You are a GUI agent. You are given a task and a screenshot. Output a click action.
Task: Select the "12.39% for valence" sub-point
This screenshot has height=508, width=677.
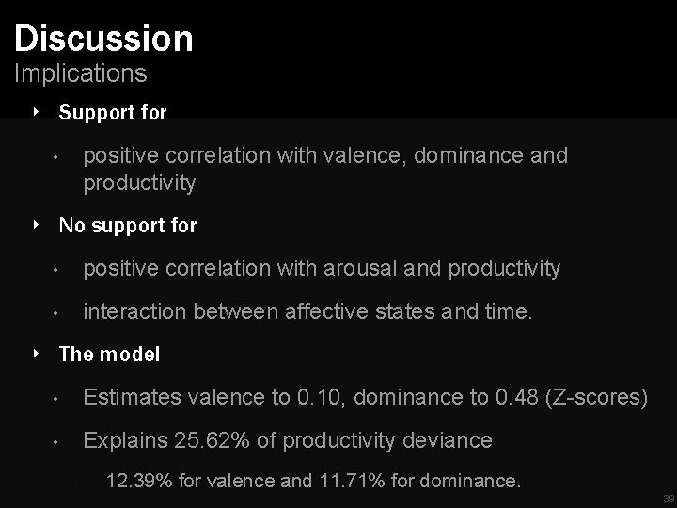(x=313, y=482)
